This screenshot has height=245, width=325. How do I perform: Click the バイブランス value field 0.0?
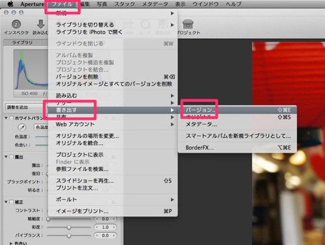[x=105, y=235]
